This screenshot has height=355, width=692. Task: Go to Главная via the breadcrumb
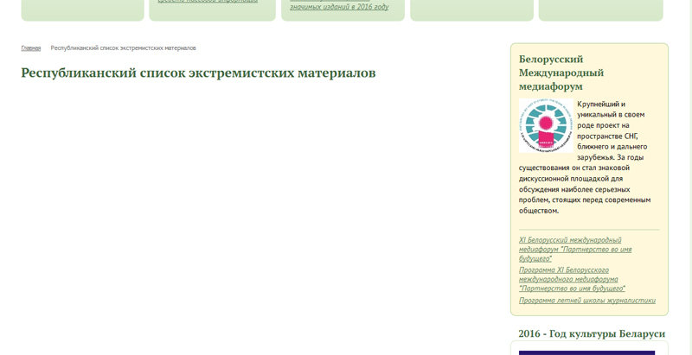(x=30, y=48)
